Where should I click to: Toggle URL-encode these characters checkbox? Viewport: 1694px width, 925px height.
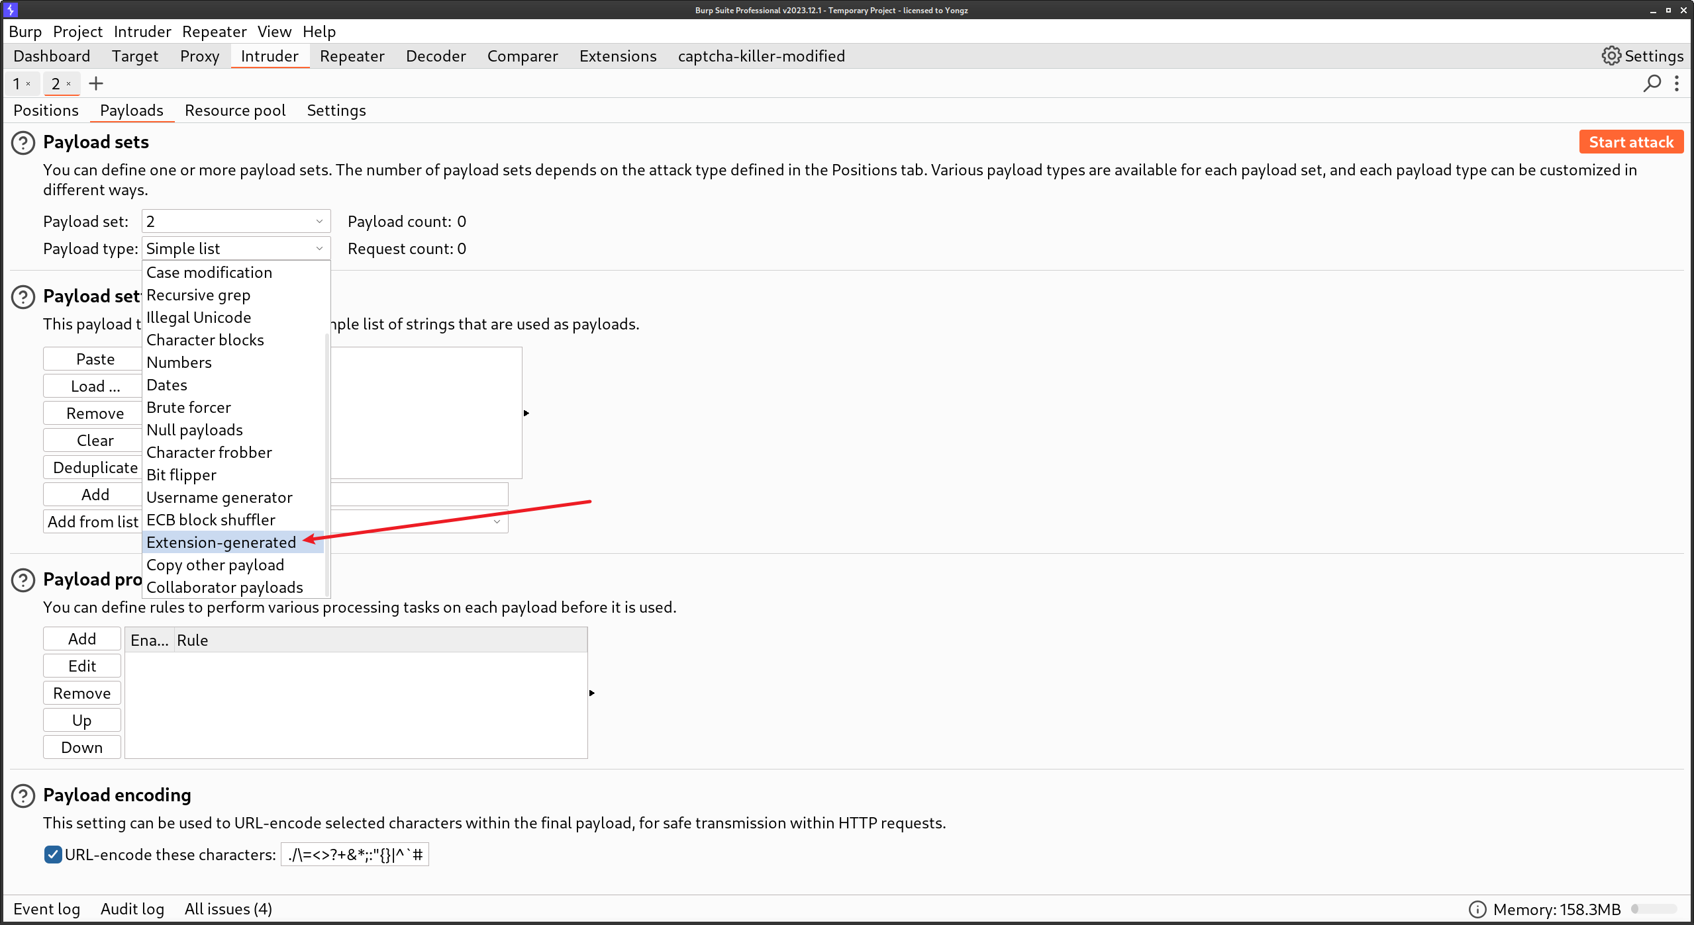click(53, 854)
